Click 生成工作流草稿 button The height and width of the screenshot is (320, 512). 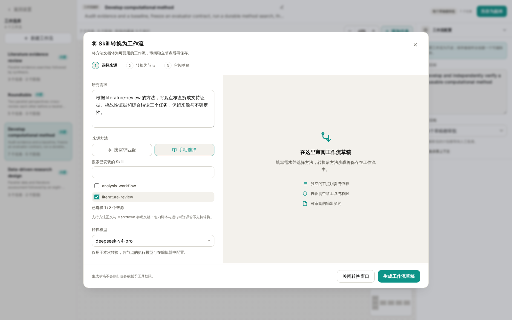(399, 276)
